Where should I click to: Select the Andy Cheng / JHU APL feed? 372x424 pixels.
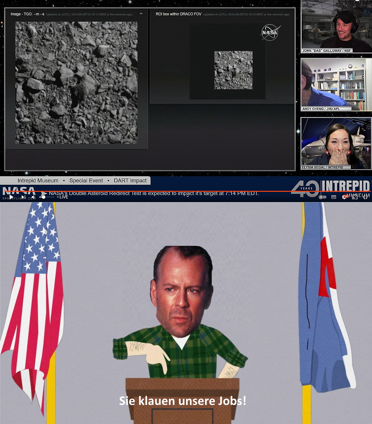click(x=336, y=85)
